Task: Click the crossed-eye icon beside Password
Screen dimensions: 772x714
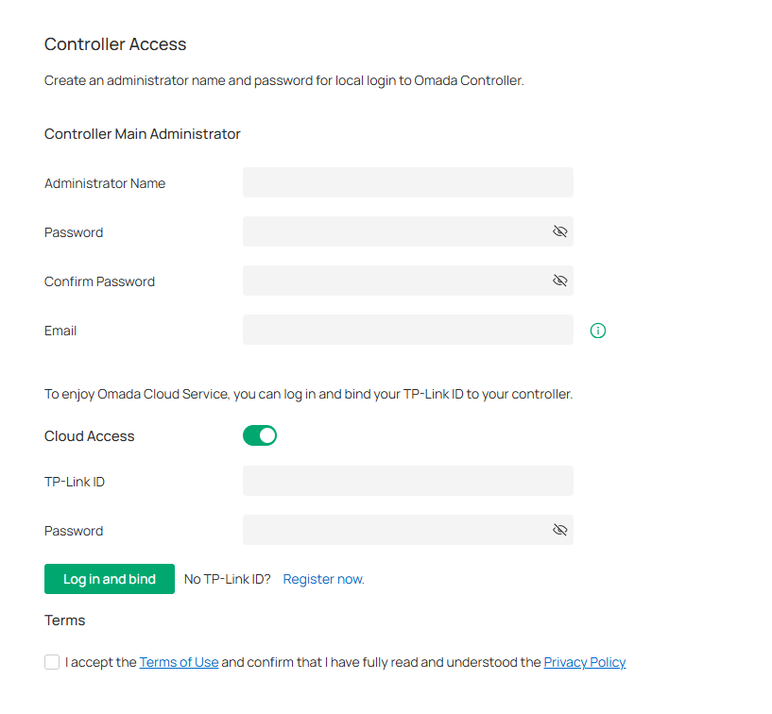Action: pyautogui.click(x=559, y=231)
